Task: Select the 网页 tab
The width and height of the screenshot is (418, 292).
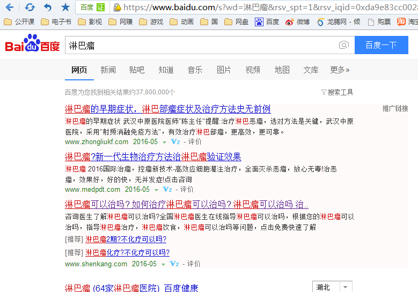Action: pyautogui.click(x=79, y=70)
